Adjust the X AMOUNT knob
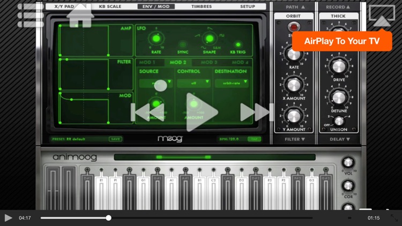 [x=294, y=85]
